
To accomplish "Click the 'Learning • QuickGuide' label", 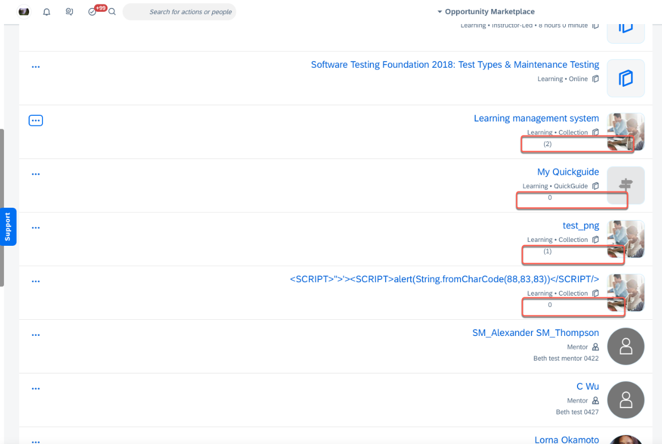I will 555,186.
